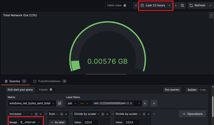Open the Last 12 hours time picker

tap(156, 5)
